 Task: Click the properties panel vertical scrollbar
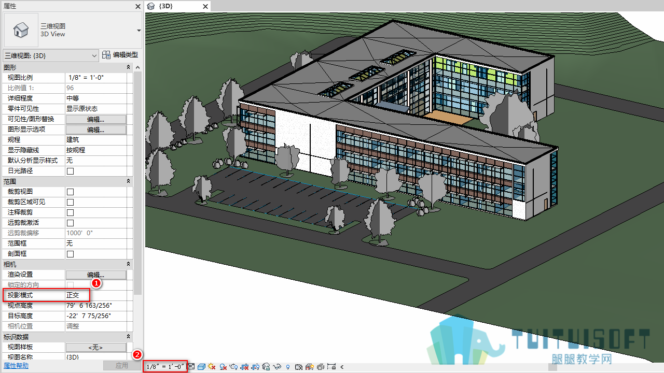pyautogui.click(x=137, y=181)
